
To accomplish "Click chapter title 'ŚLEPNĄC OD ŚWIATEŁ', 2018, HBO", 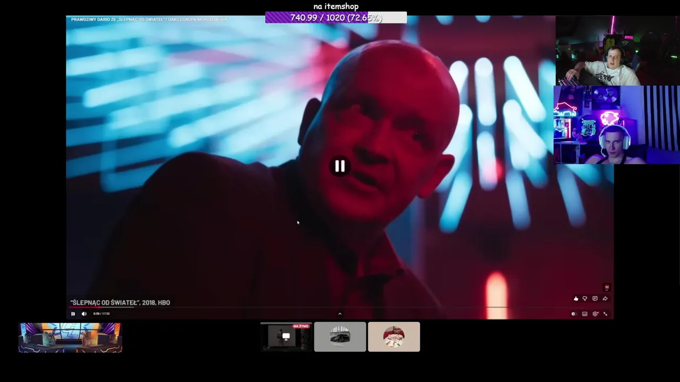I will 120,302.
